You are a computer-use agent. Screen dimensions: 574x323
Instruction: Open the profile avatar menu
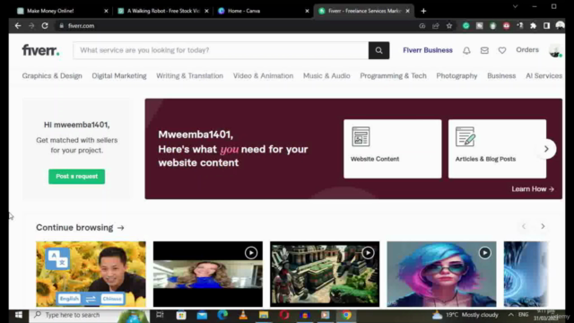pyautogui.click(x=555, y=50)
